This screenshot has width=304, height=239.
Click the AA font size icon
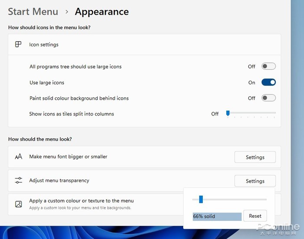[x=18, y=157]
